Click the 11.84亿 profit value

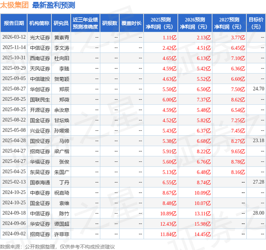click(x=168, y=234)
